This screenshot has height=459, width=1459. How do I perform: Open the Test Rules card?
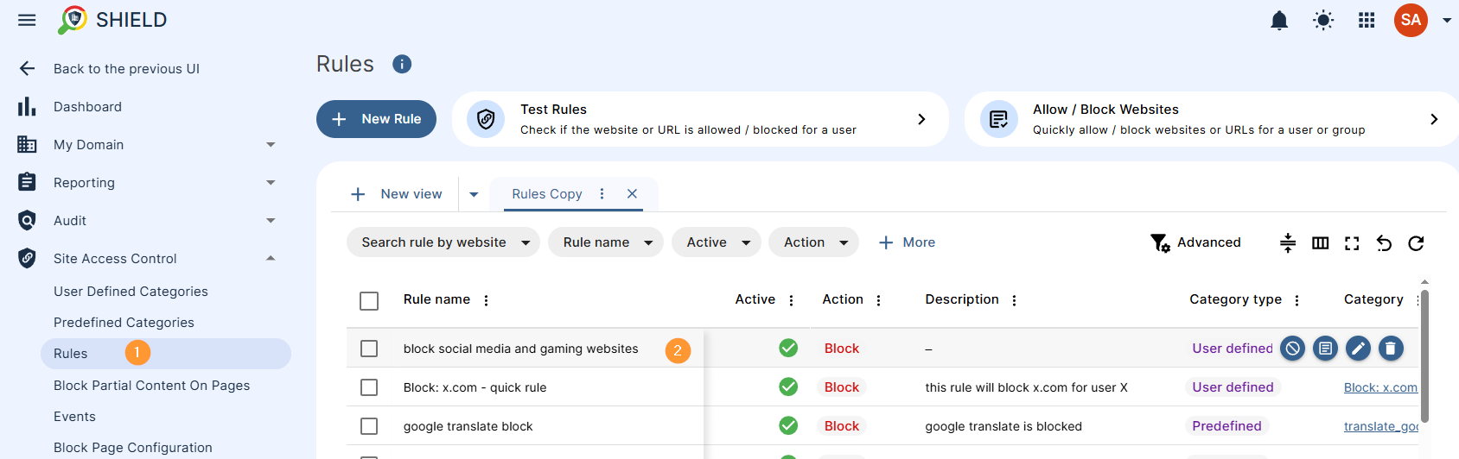[x=700, y=119]
